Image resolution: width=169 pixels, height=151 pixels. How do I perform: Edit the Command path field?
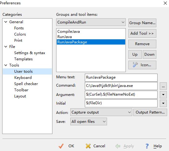pos(121,86)
